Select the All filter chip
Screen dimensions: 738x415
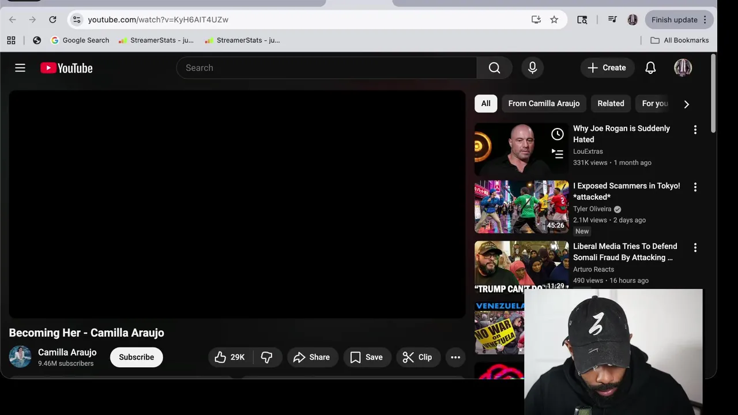486,104
